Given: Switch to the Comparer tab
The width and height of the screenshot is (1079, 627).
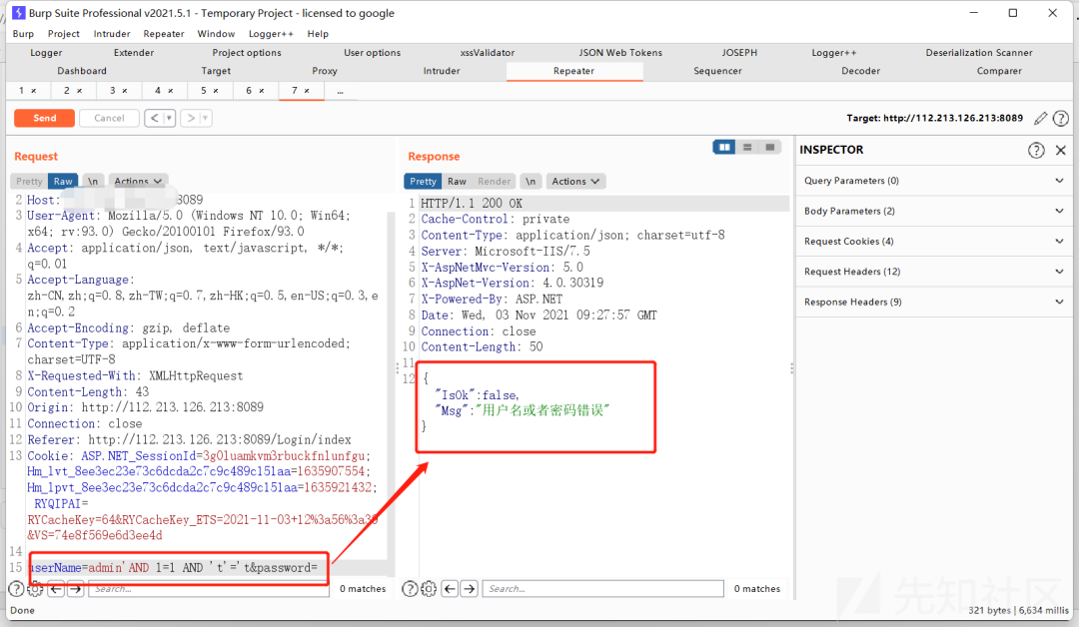Looking at the screenshot, I should (x=999, y=71).
